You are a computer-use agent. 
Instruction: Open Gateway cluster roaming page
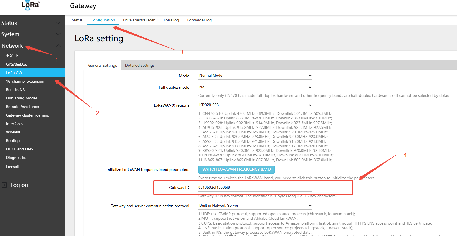(x=27, y=115)
